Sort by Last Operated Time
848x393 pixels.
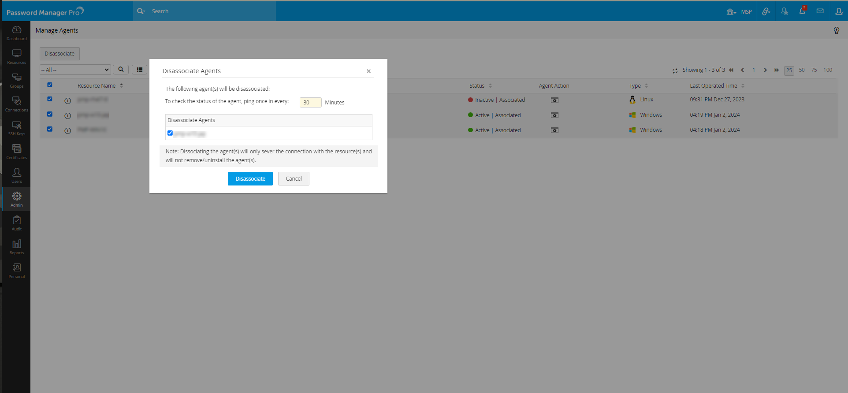(x=717, y=86)
